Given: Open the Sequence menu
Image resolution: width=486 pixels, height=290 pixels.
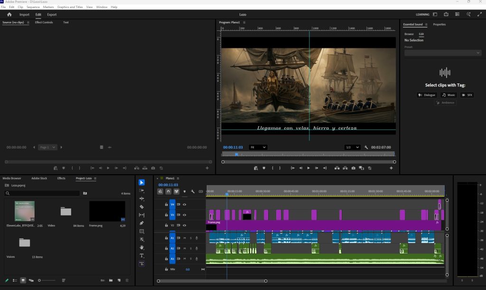Looking at the screenshot, I should (33, 7).
